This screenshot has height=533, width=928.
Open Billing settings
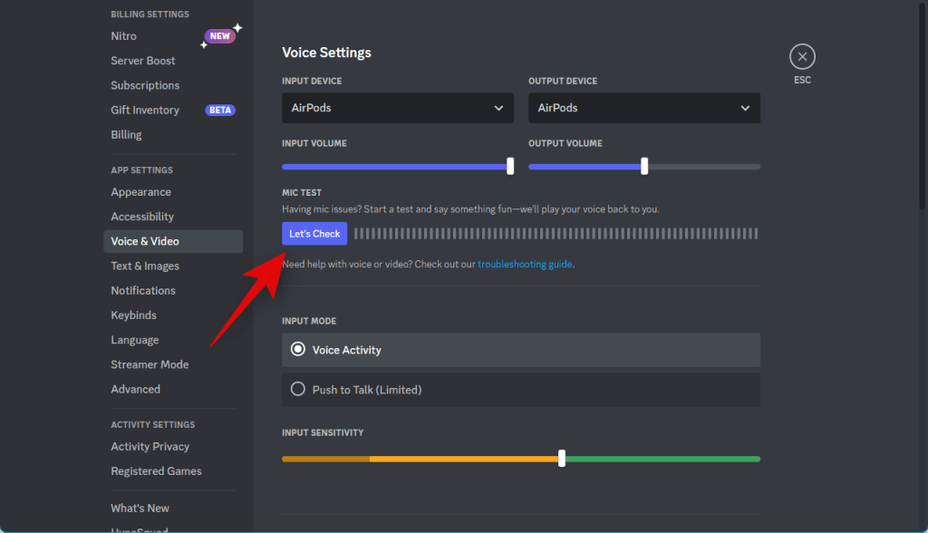(126, 134)
